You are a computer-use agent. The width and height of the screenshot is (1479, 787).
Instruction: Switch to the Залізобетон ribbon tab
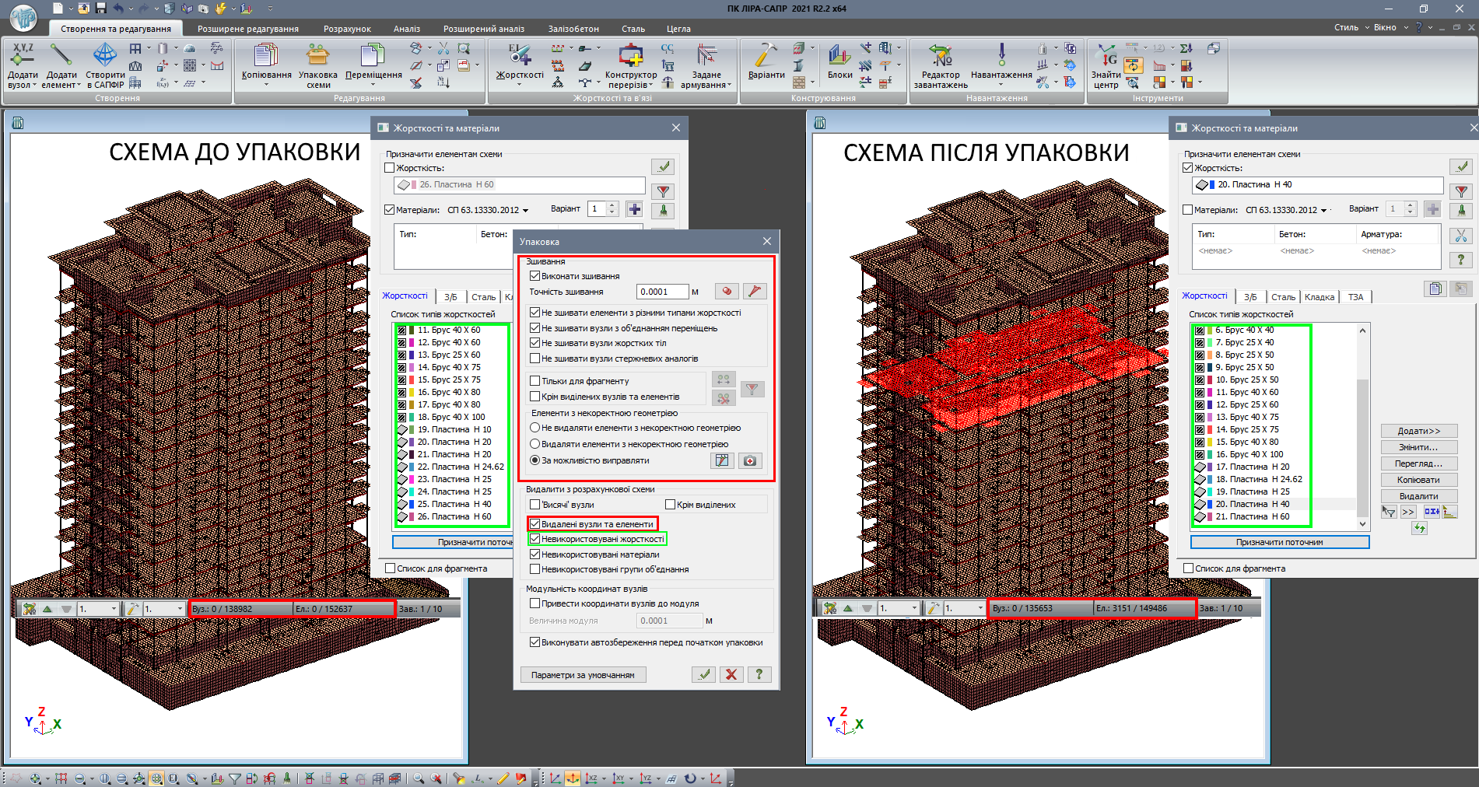(573, 29)
